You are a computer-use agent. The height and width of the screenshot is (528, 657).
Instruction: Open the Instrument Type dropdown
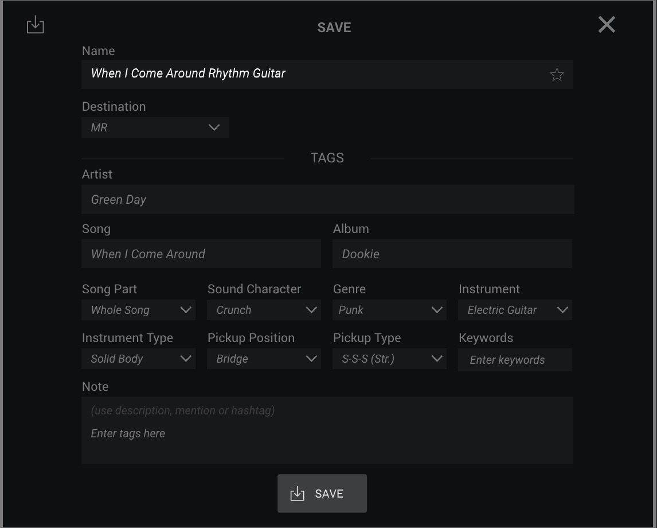click(138, 359)
